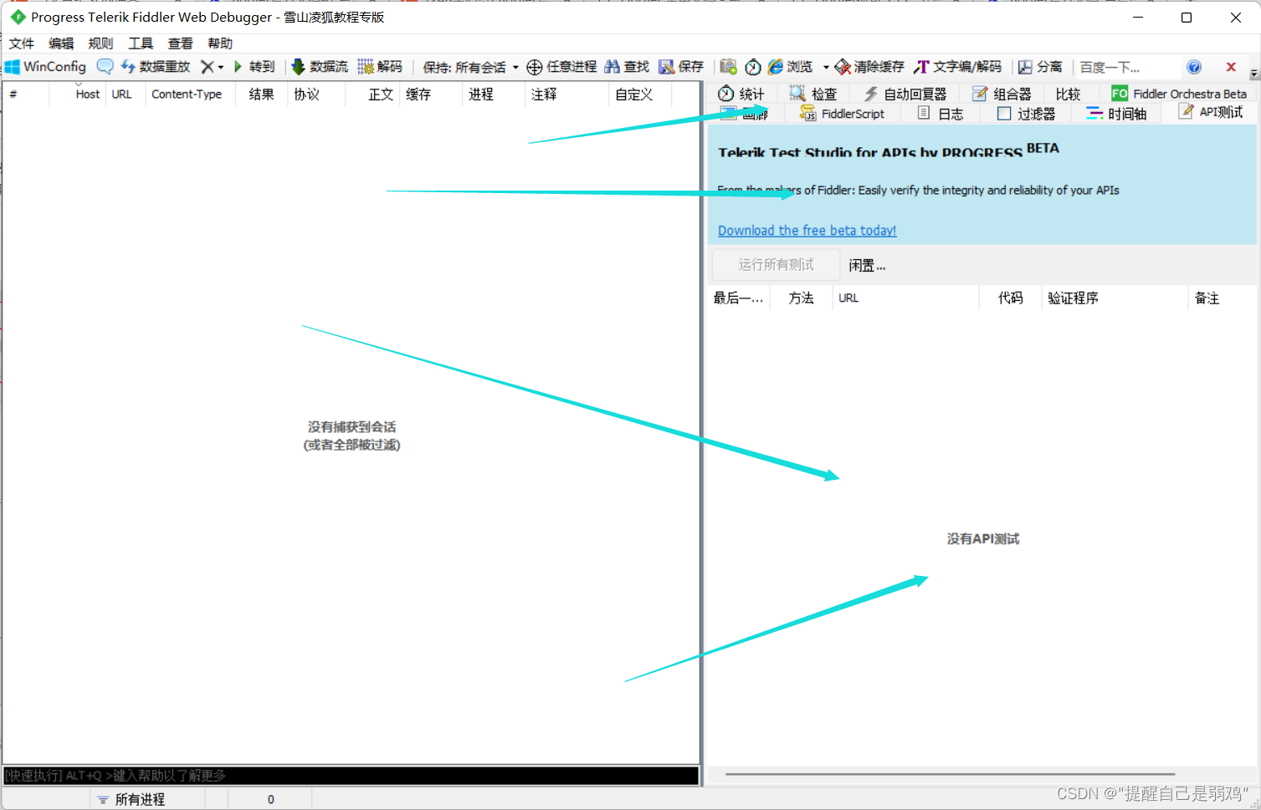Switch to the 日志 log tab
1261x810 pixels.
tap(941, 114)
